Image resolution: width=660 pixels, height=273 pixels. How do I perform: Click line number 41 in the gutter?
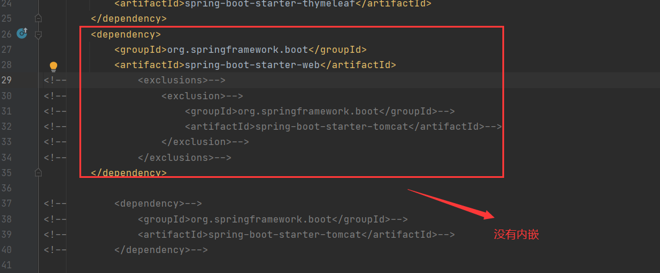pos(6,265)
